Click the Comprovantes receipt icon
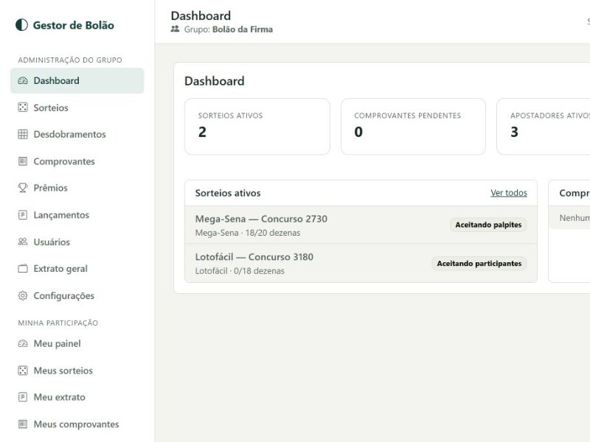Screen dimensions: 590x442 (23, 161)
